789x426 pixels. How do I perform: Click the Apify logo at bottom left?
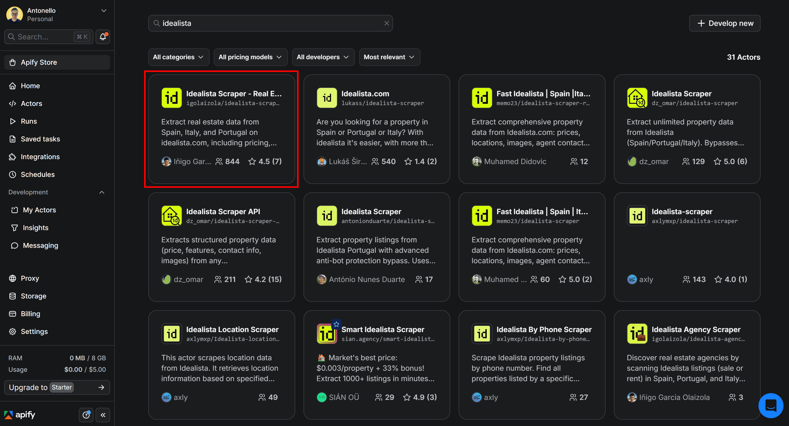pyautogui.click(x=19, y=415)
